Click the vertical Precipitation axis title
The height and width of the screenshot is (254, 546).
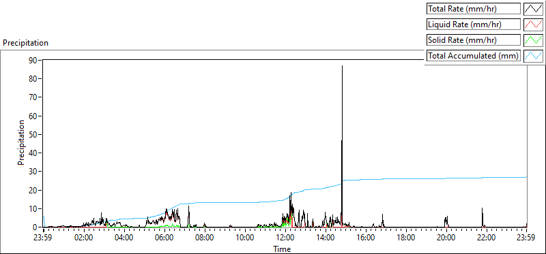point(21,142)
